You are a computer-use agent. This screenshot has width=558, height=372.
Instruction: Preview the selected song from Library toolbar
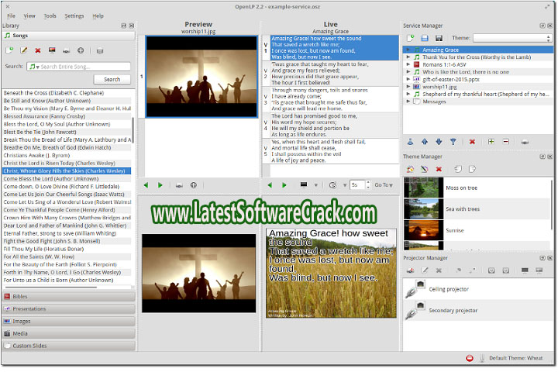[52, 50]
